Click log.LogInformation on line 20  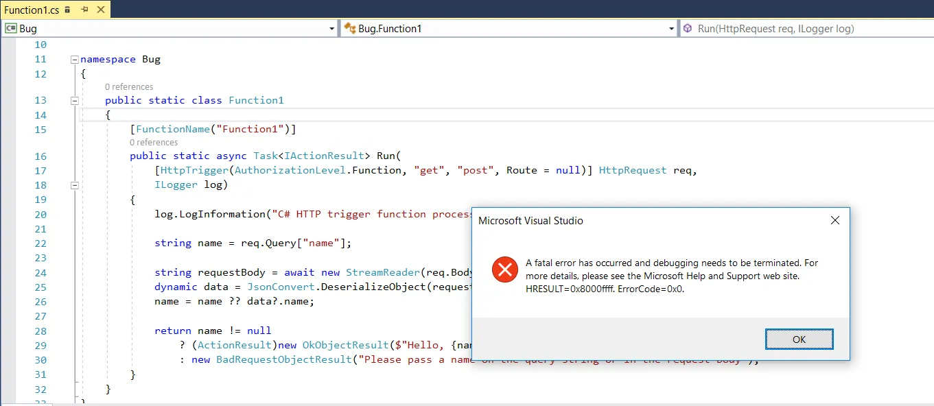[x=210, y=214]
